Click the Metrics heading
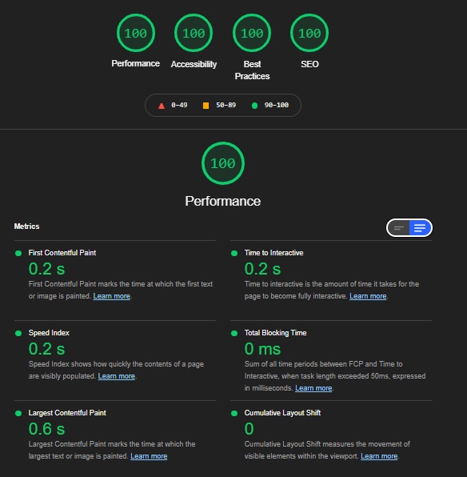 coord(26,226)
